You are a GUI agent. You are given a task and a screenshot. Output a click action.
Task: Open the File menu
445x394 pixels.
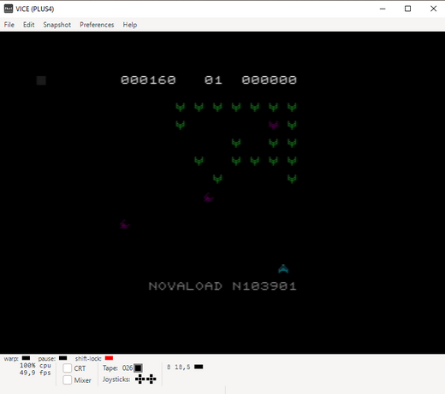pos(9,25)
